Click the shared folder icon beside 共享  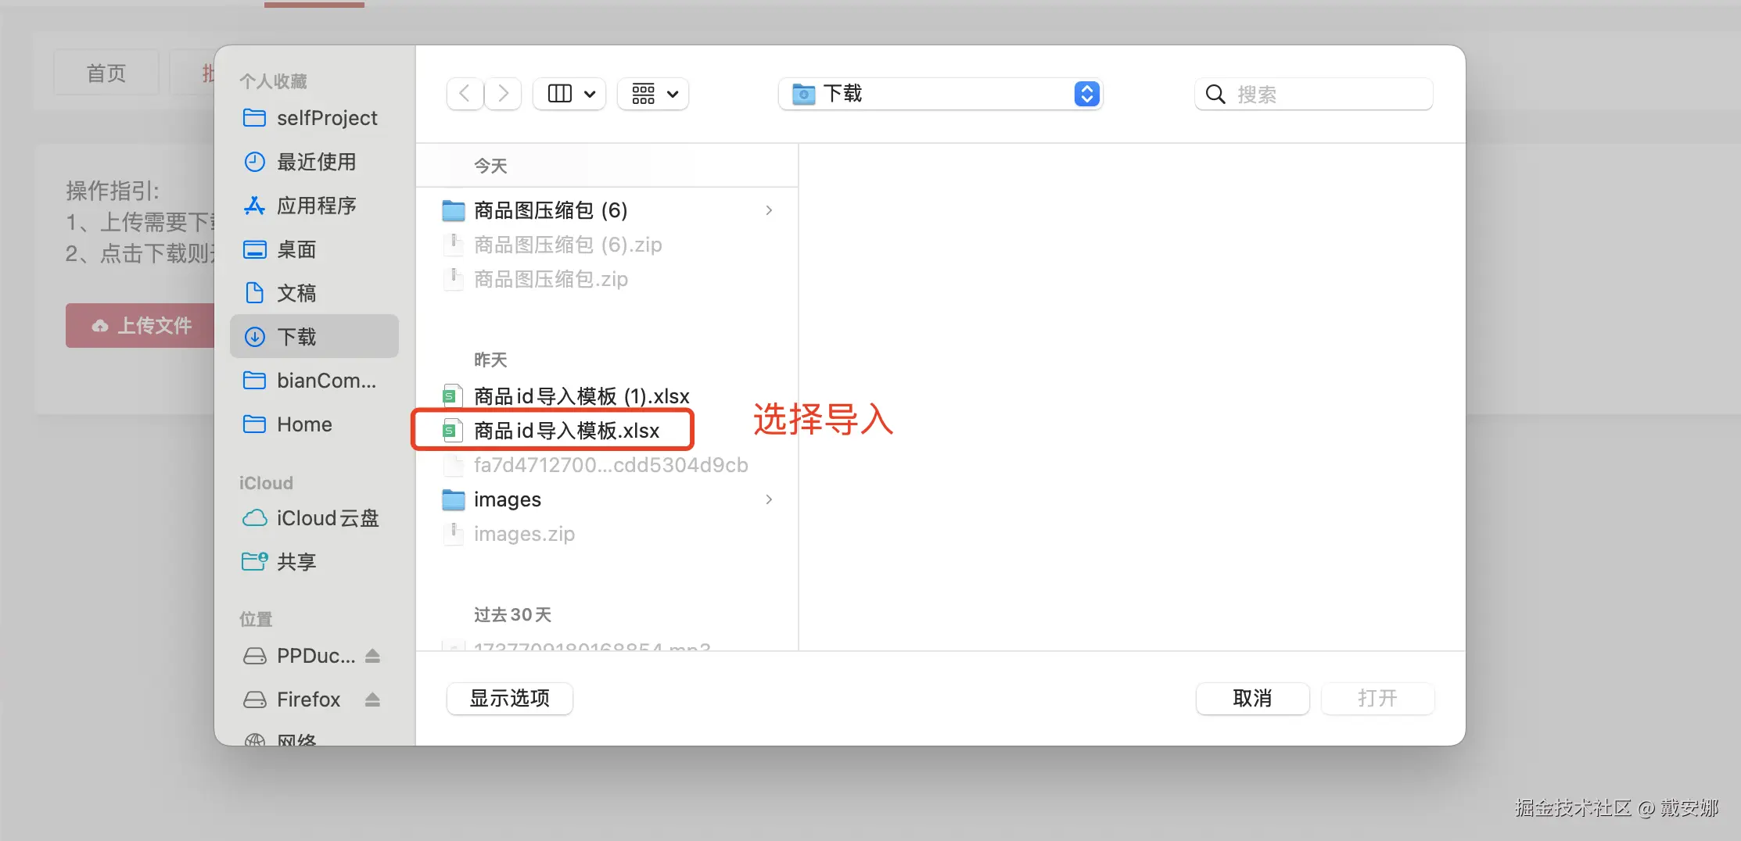point(254,562)
